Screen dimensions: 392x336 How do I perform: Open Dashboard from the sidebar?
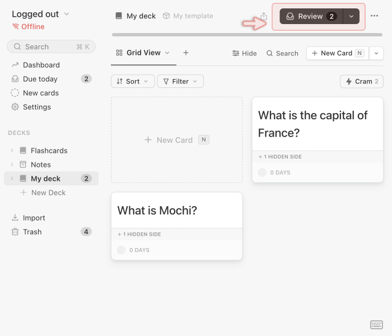(x=41, y=65)
